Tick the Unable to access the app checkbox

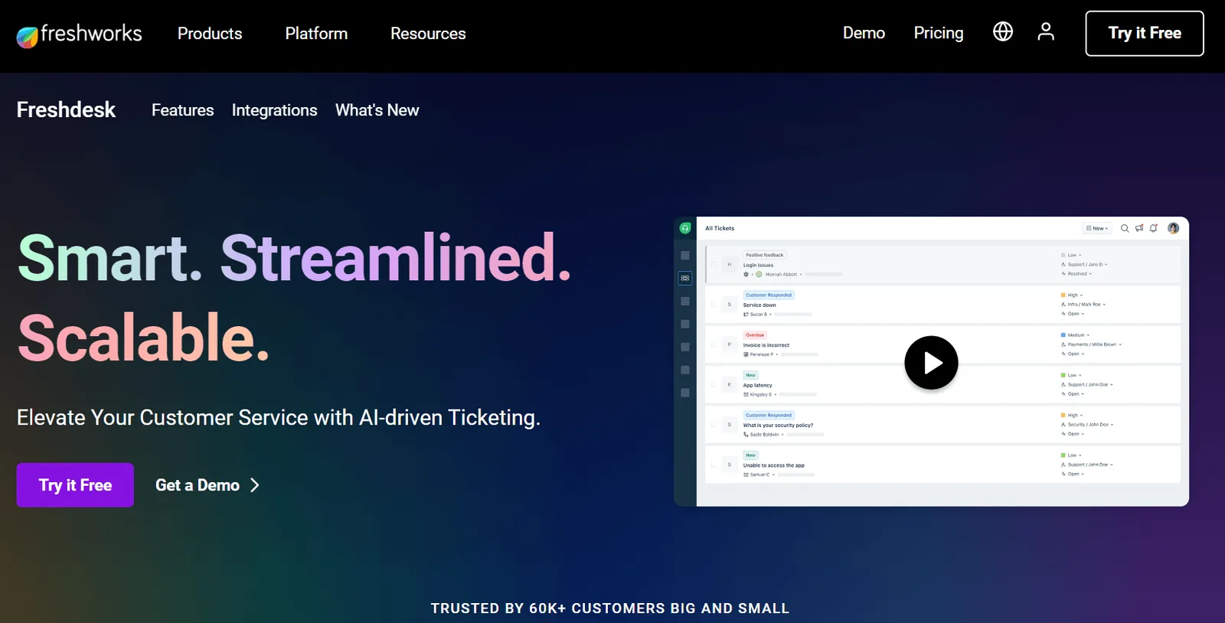714,465
